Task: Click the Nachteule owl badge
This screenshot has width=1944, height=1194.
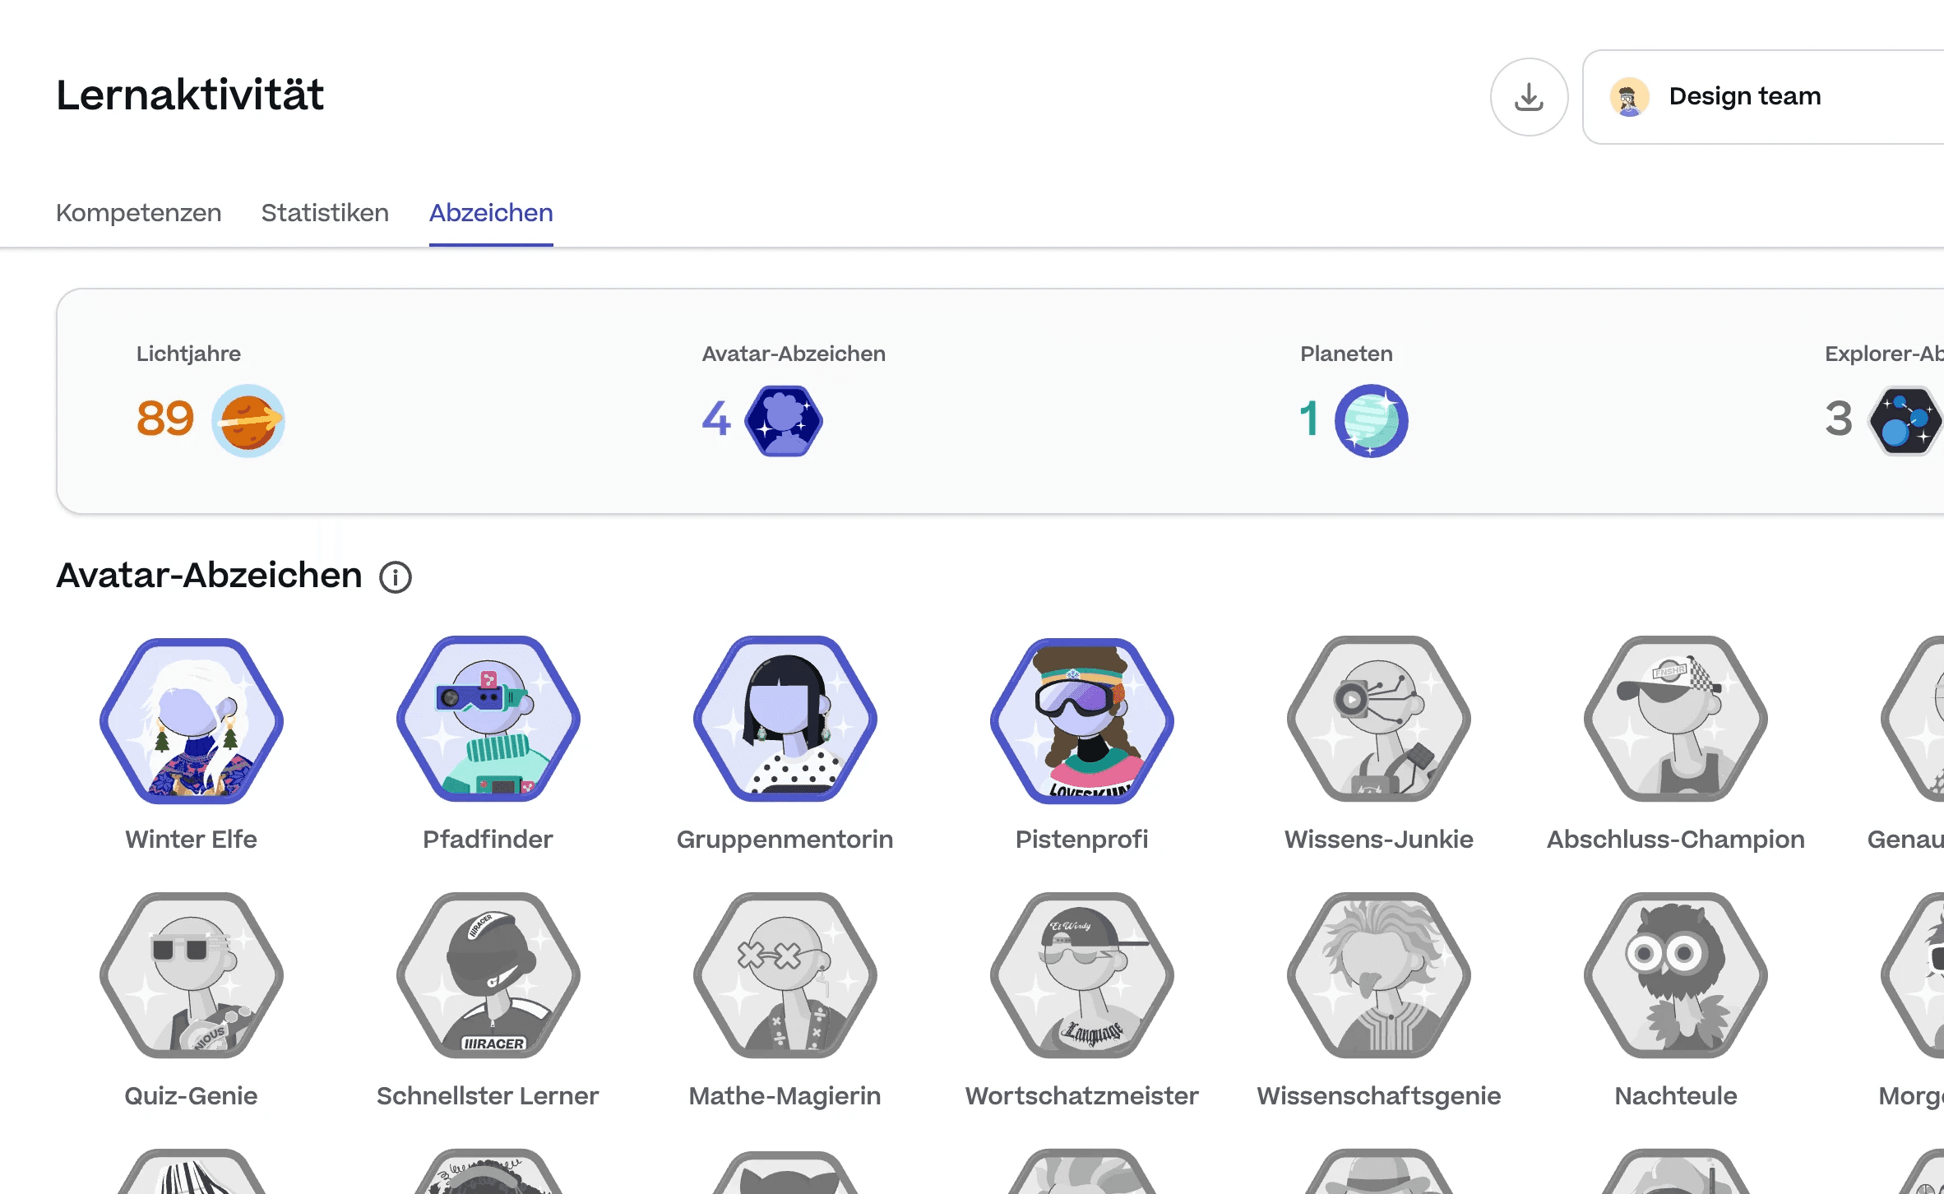Action: coord(1675,975)
